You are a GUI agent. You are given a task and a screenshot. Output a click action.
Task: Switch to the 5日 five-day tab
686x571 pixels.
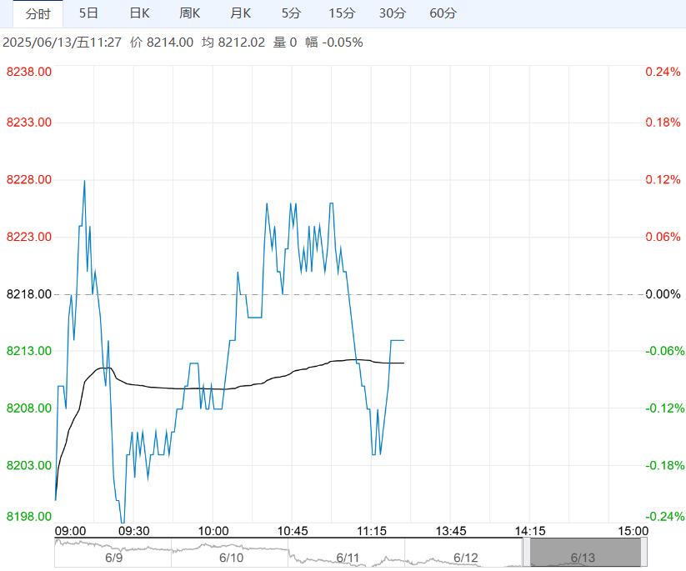click(x=88, y=13)
